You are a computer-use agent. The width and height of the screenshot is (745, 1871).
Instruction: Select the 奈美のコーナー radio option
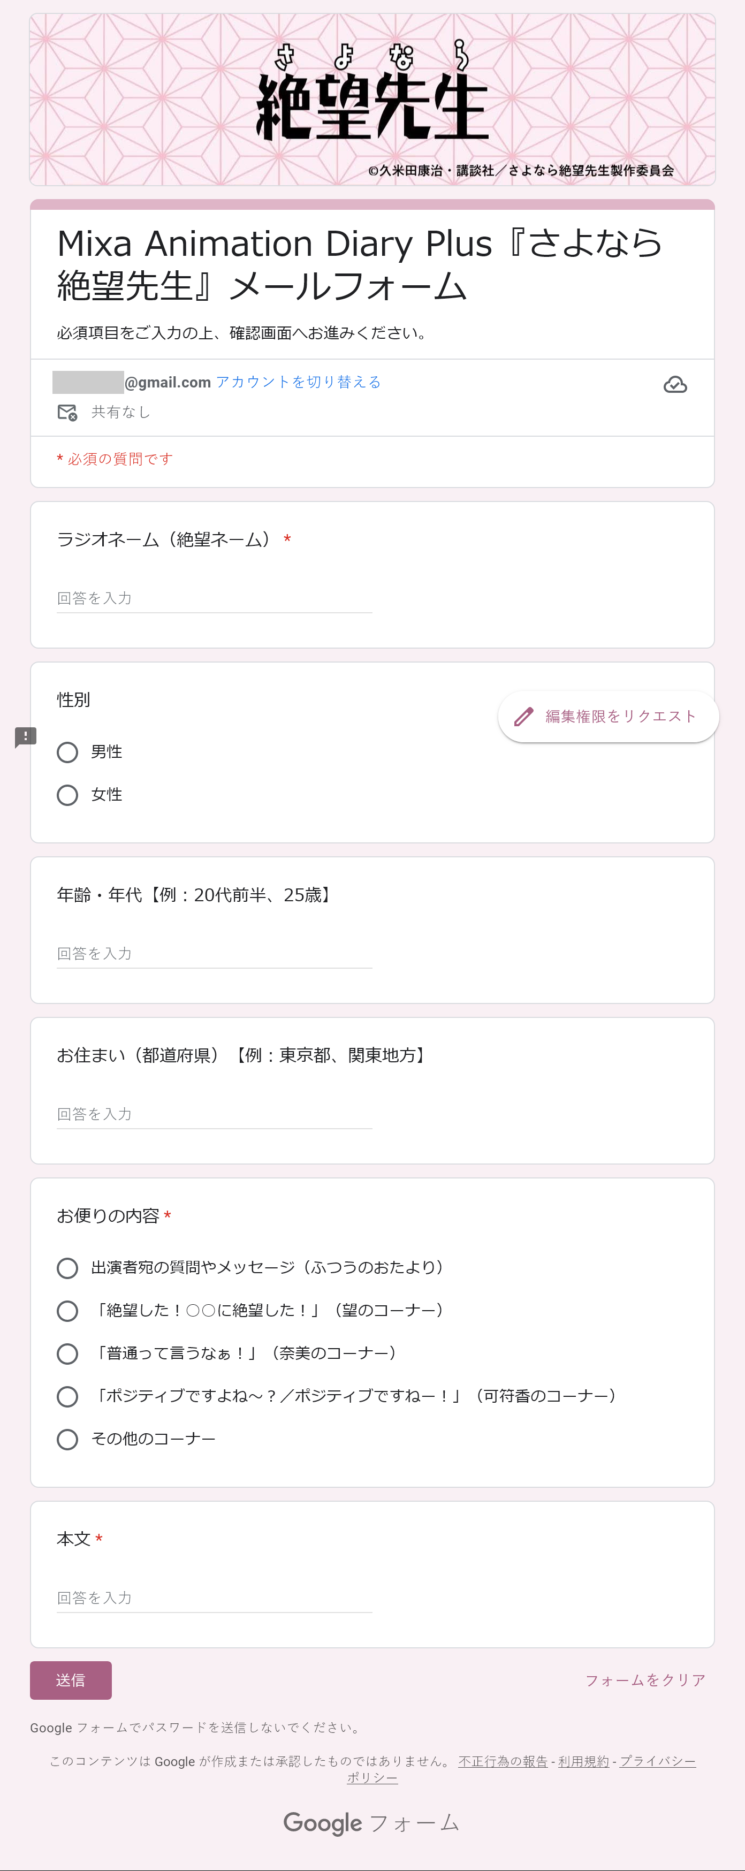click(67, 1354)
